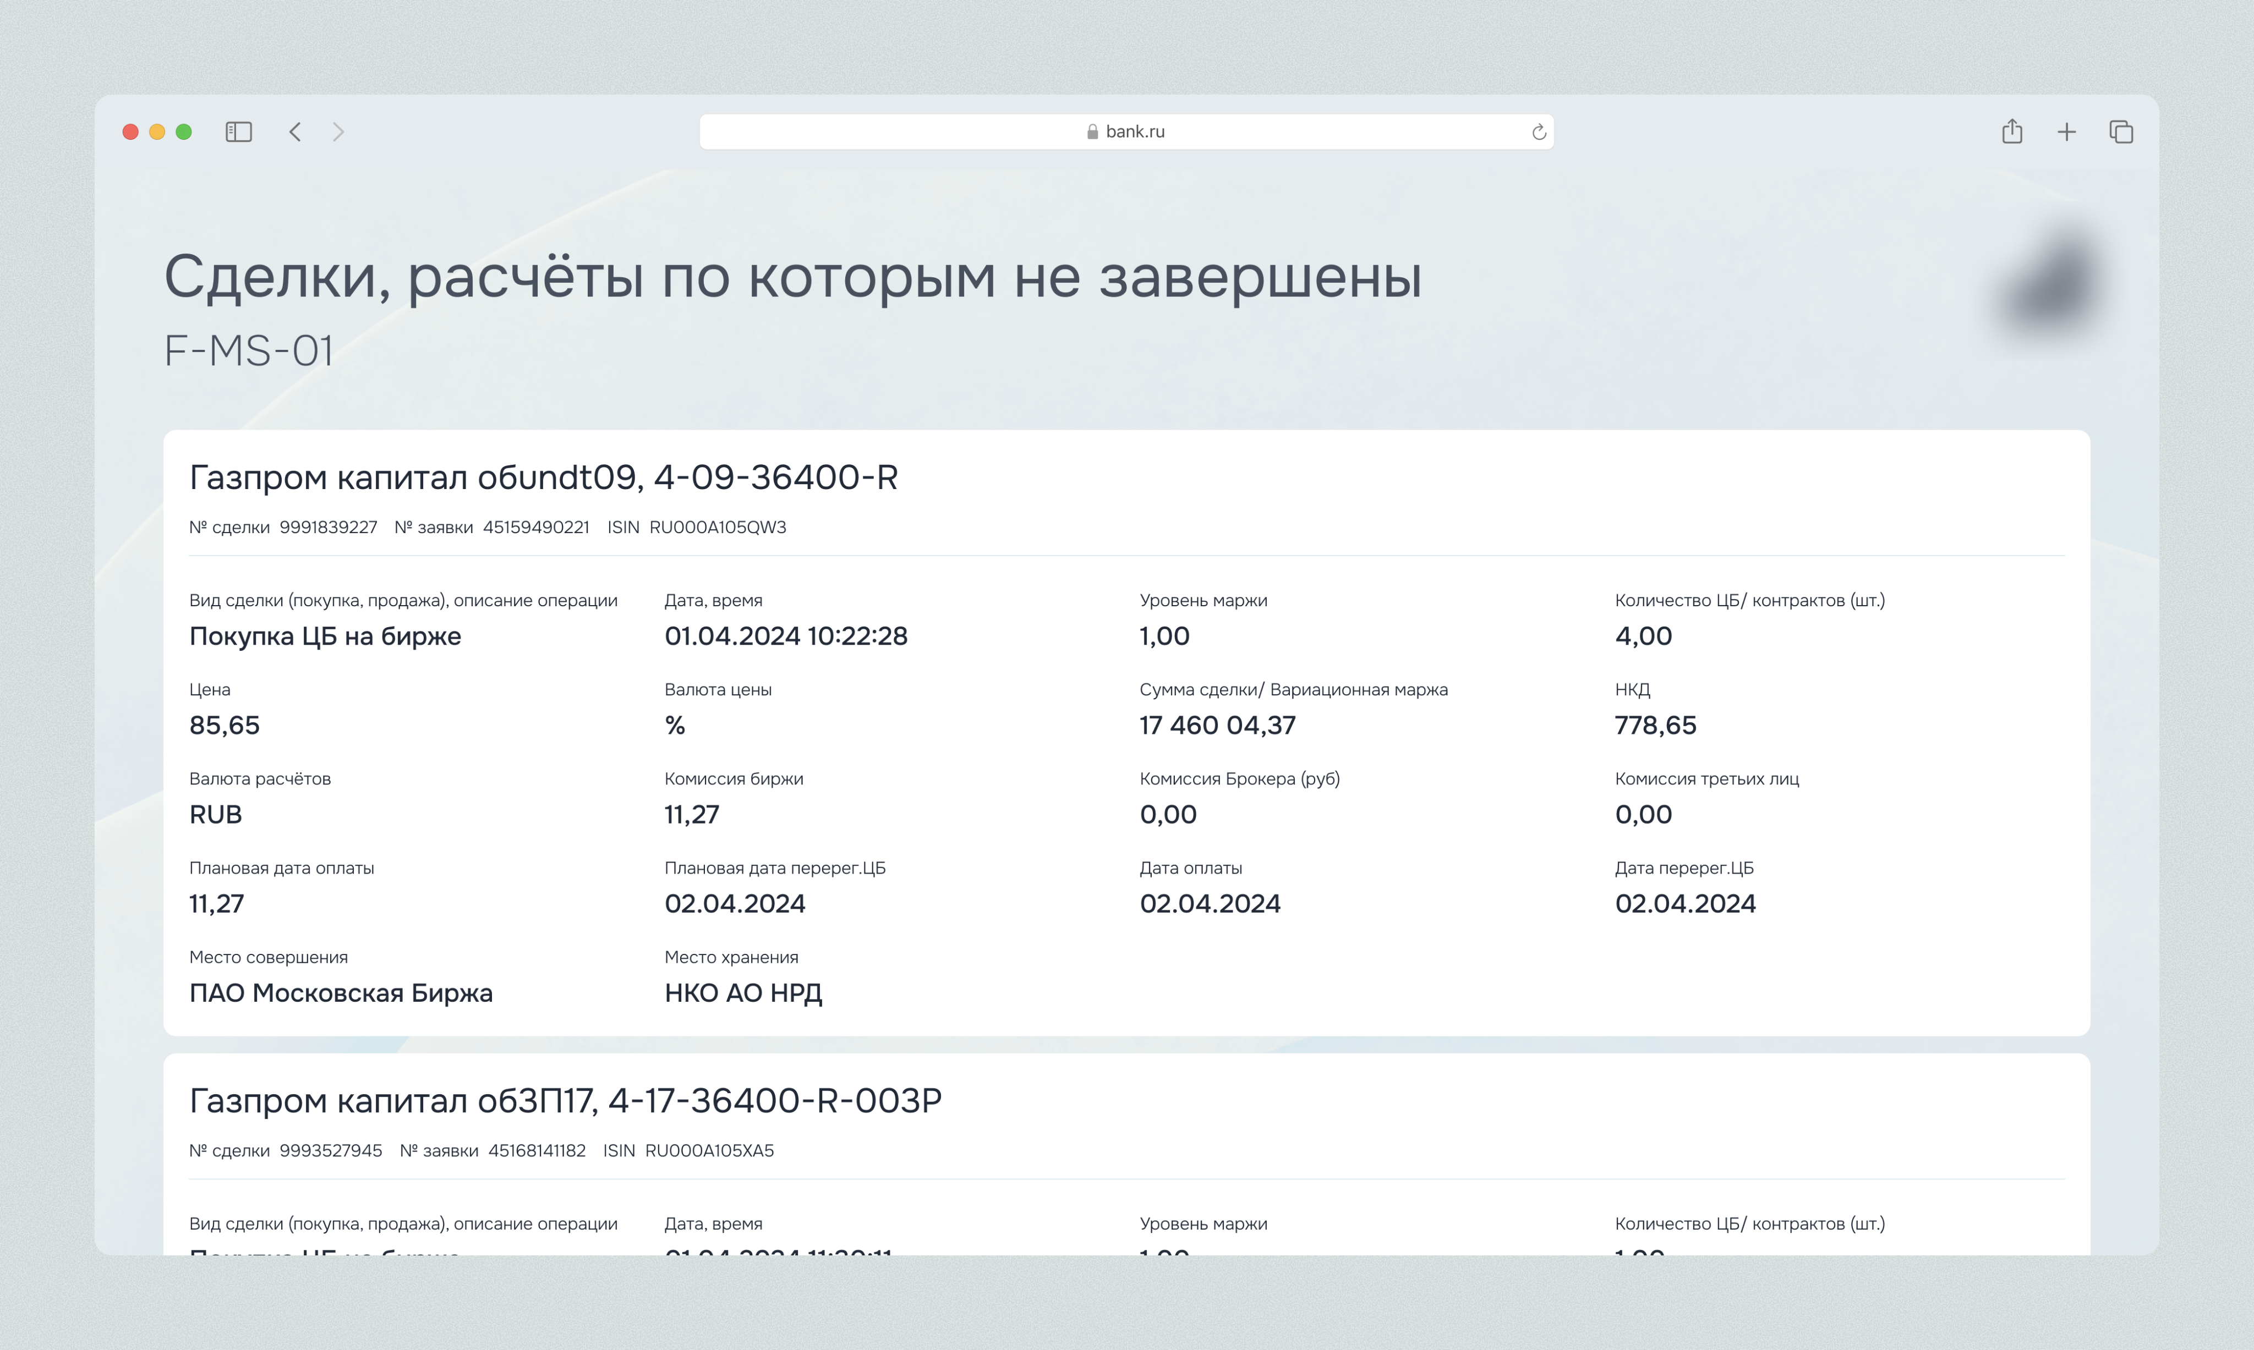Reload the page in address bar
2254x1350 pixels.
(x=1538, y=132)
